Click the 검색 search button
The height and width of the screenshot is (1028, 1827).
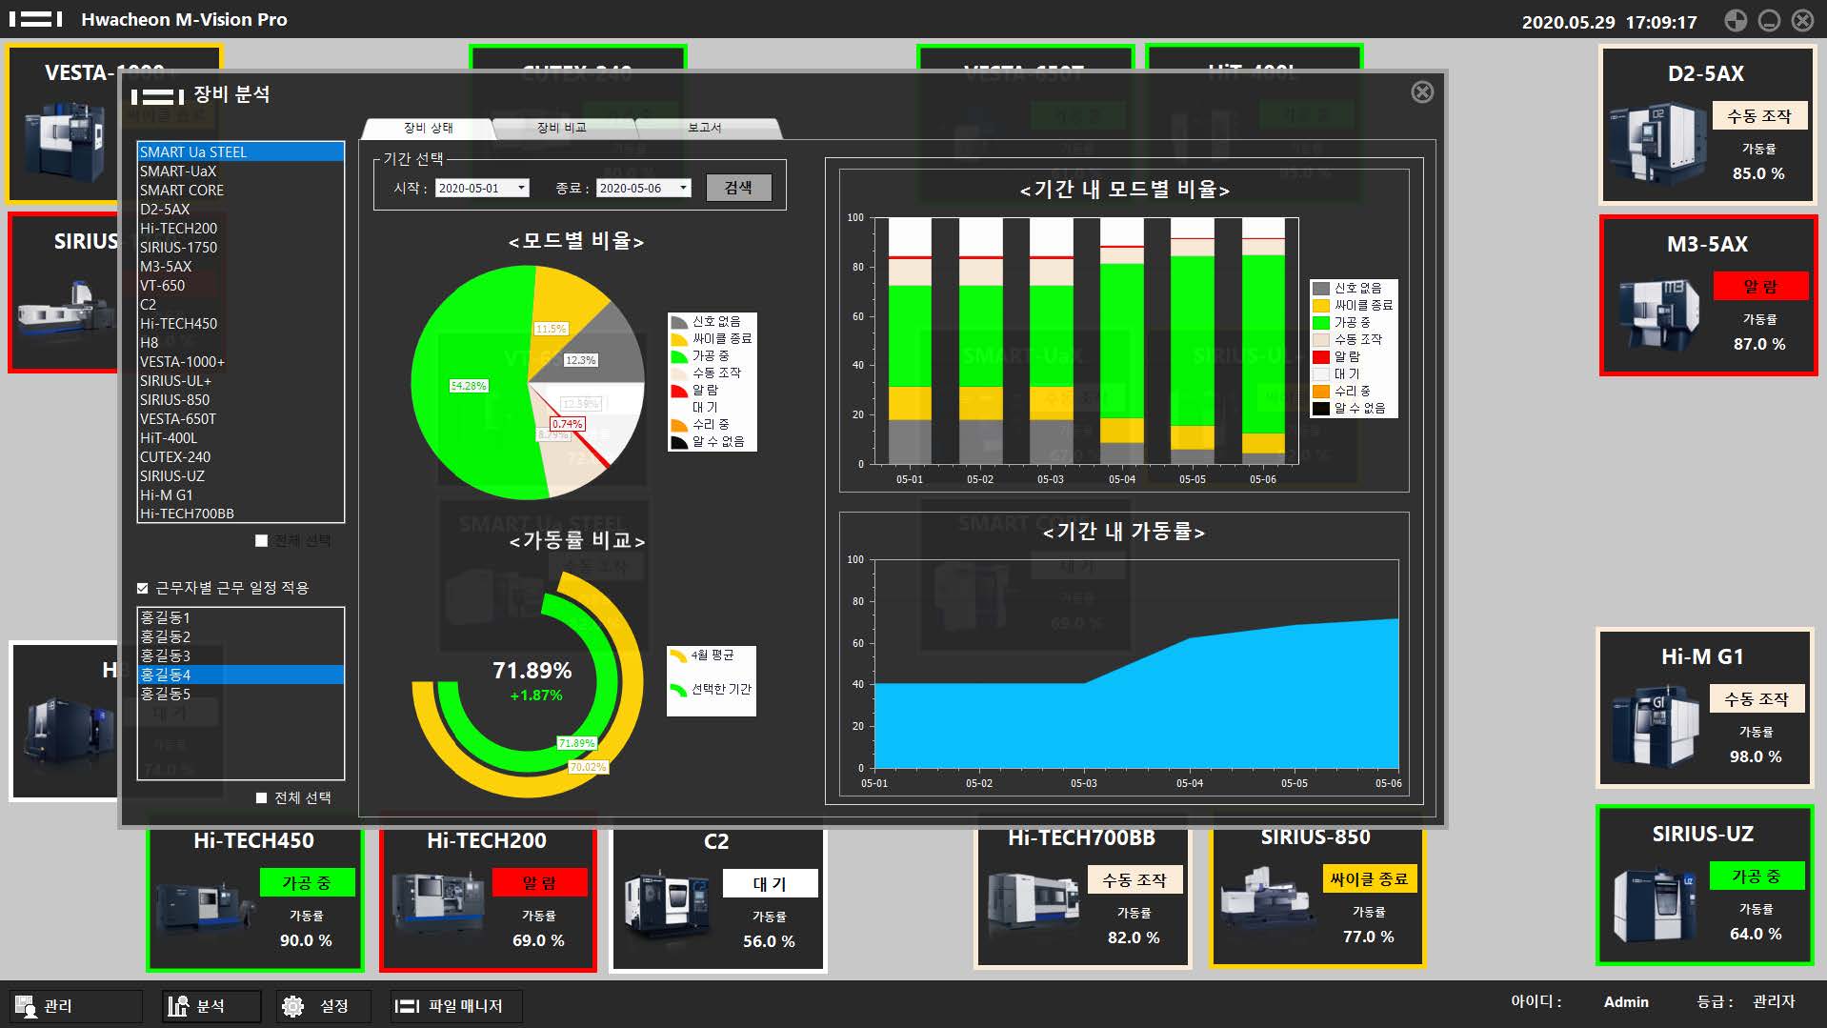[738, 188]
